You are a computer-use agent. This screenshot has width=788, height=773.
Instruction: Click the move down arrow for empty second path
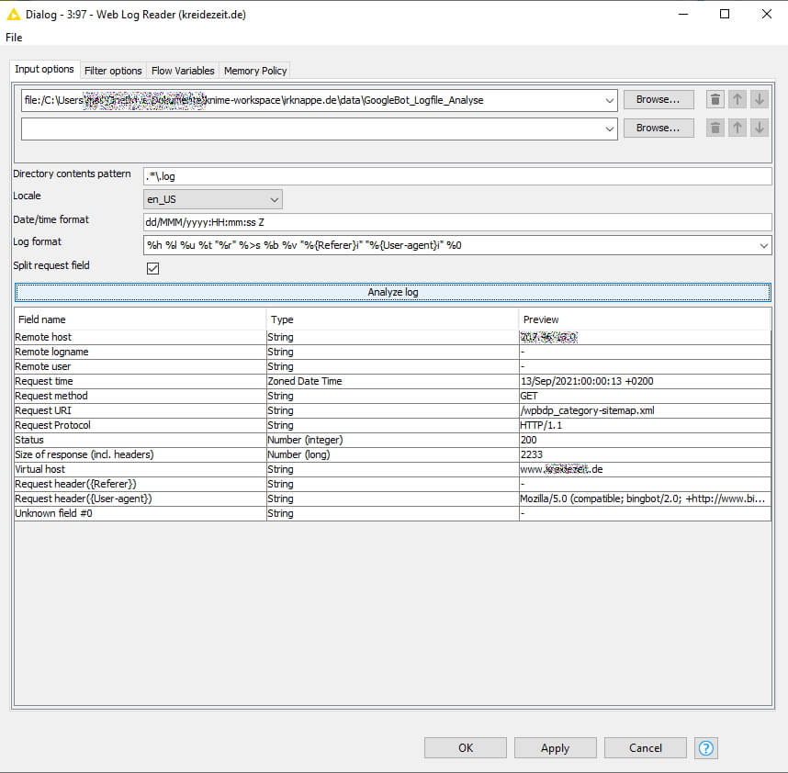[760, 128]
